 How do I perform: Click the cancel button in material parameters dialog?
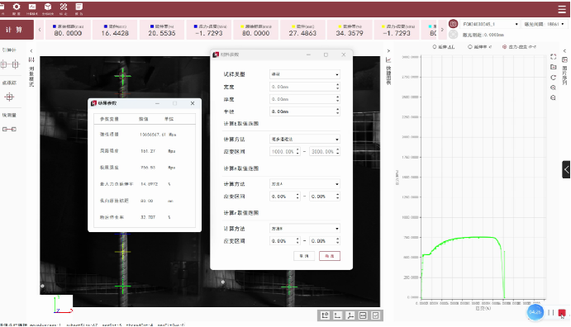304,256
